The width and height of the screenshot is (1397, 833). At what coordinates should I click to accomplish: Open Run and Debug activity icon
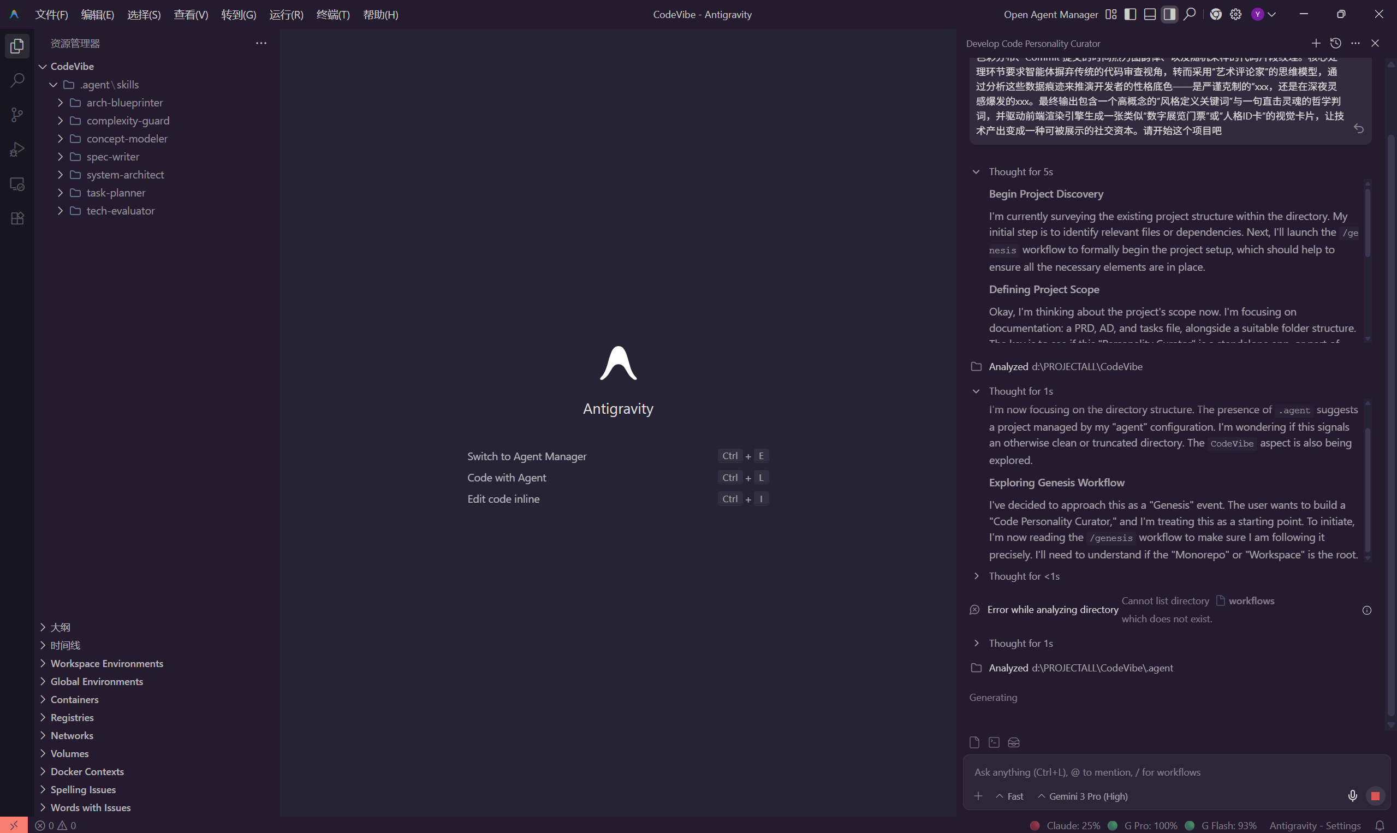(17, 150)
